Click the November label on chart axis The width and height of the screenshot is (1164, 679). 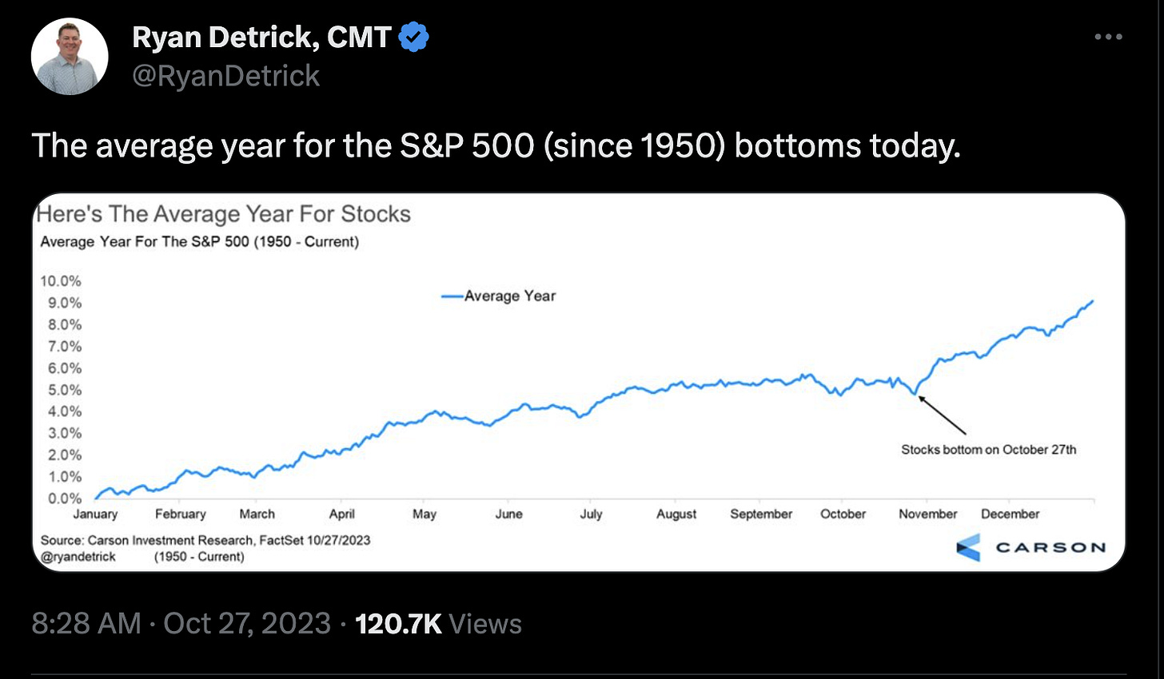pyautogui.click(x=927, y=514)
